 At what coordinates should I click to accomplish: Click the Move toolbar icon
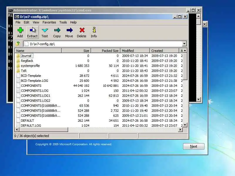69,32
